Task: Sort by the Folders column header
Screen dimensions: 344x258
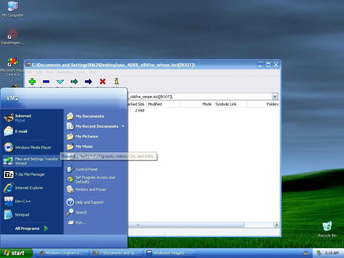Action: [x=263, y=104]
